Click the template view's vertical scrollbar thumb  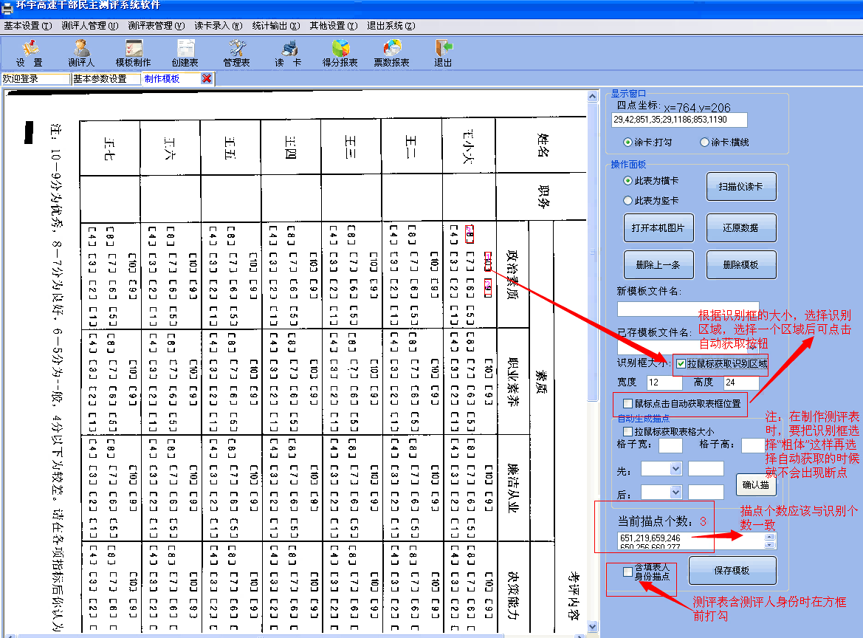[x=592, y=252]
